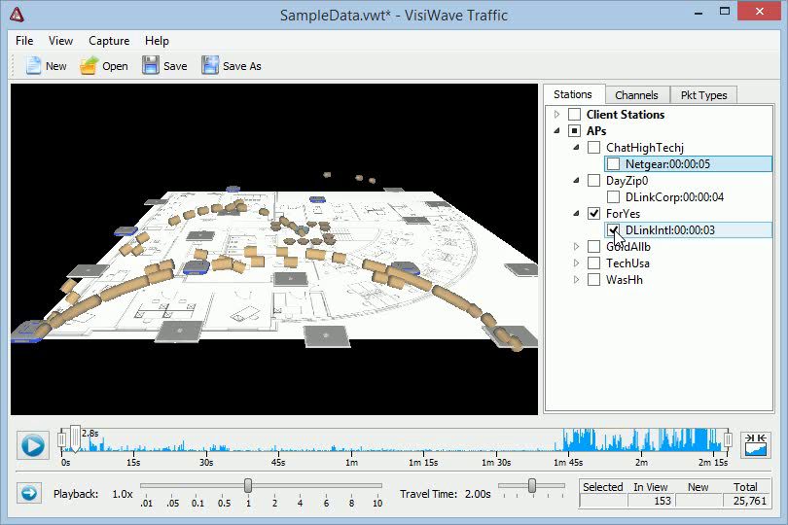
Task: Click the Travel Time 2.00s value
Action: coord(478,494)
